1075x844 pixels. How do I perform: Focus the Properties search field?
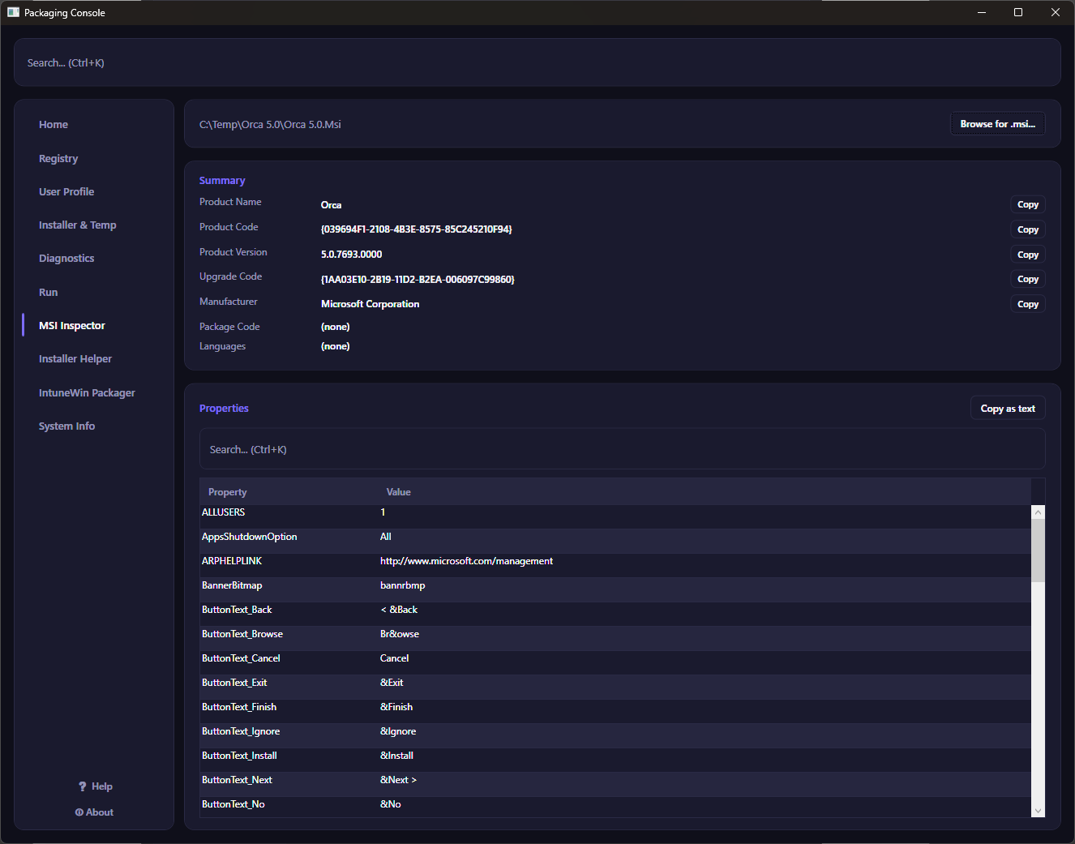tap(623, 449)
